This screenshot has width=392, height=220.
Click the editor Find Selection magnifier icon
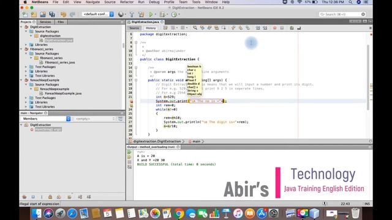coord(195,28)
